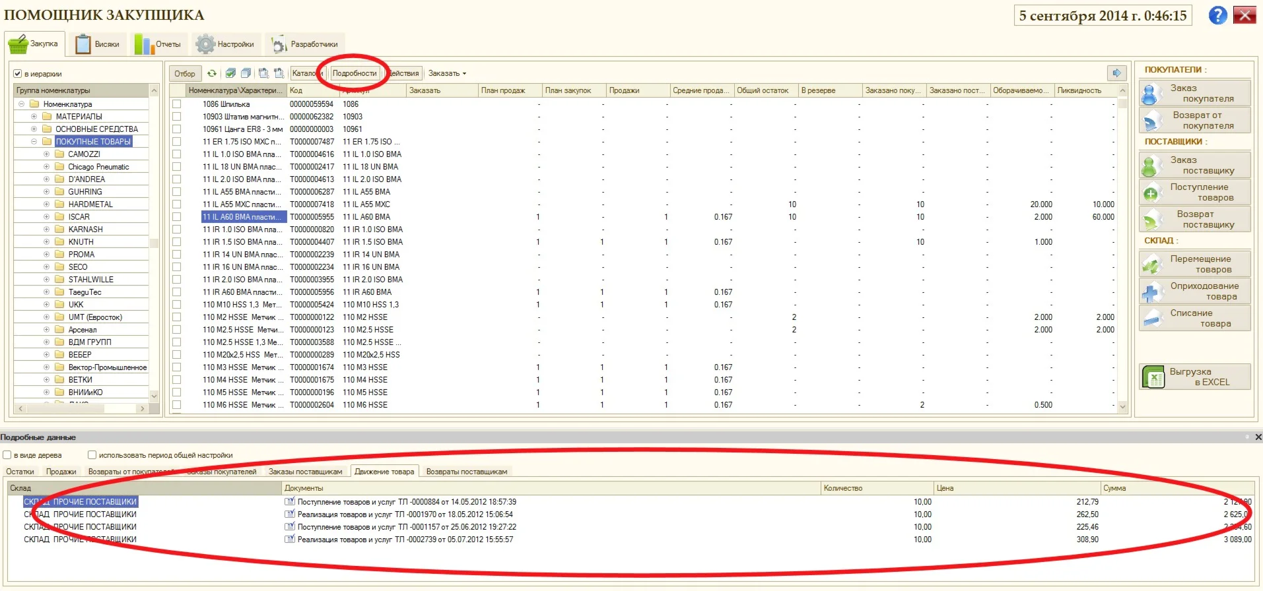Open Списание товара warehouse action
Viewport: 1263px width, 591px height.
pos(1195,318)
